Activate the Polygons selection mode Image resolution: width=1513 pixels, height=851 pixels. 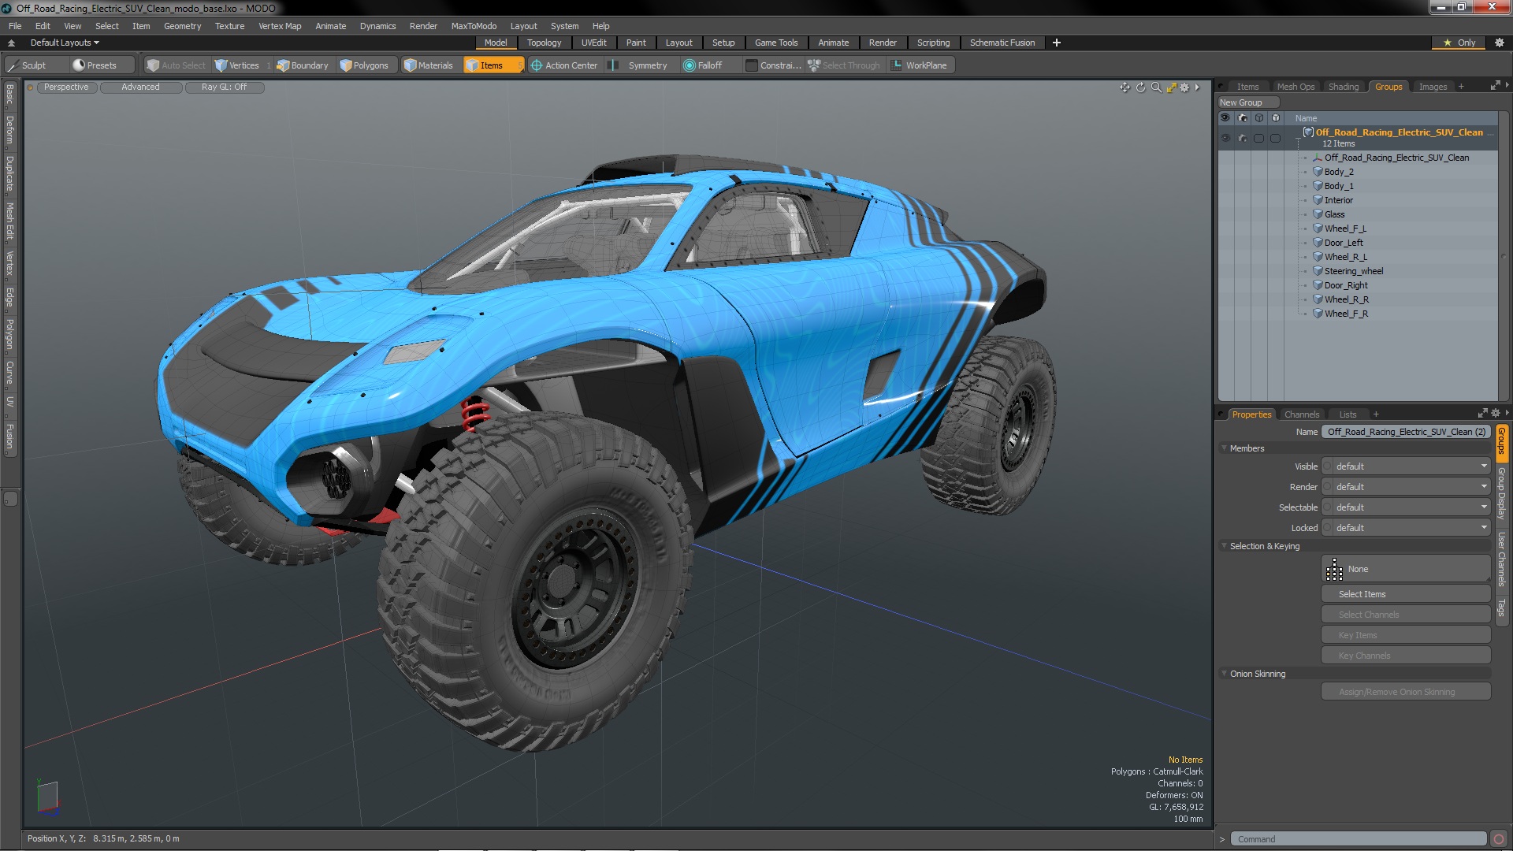[364, 65]
